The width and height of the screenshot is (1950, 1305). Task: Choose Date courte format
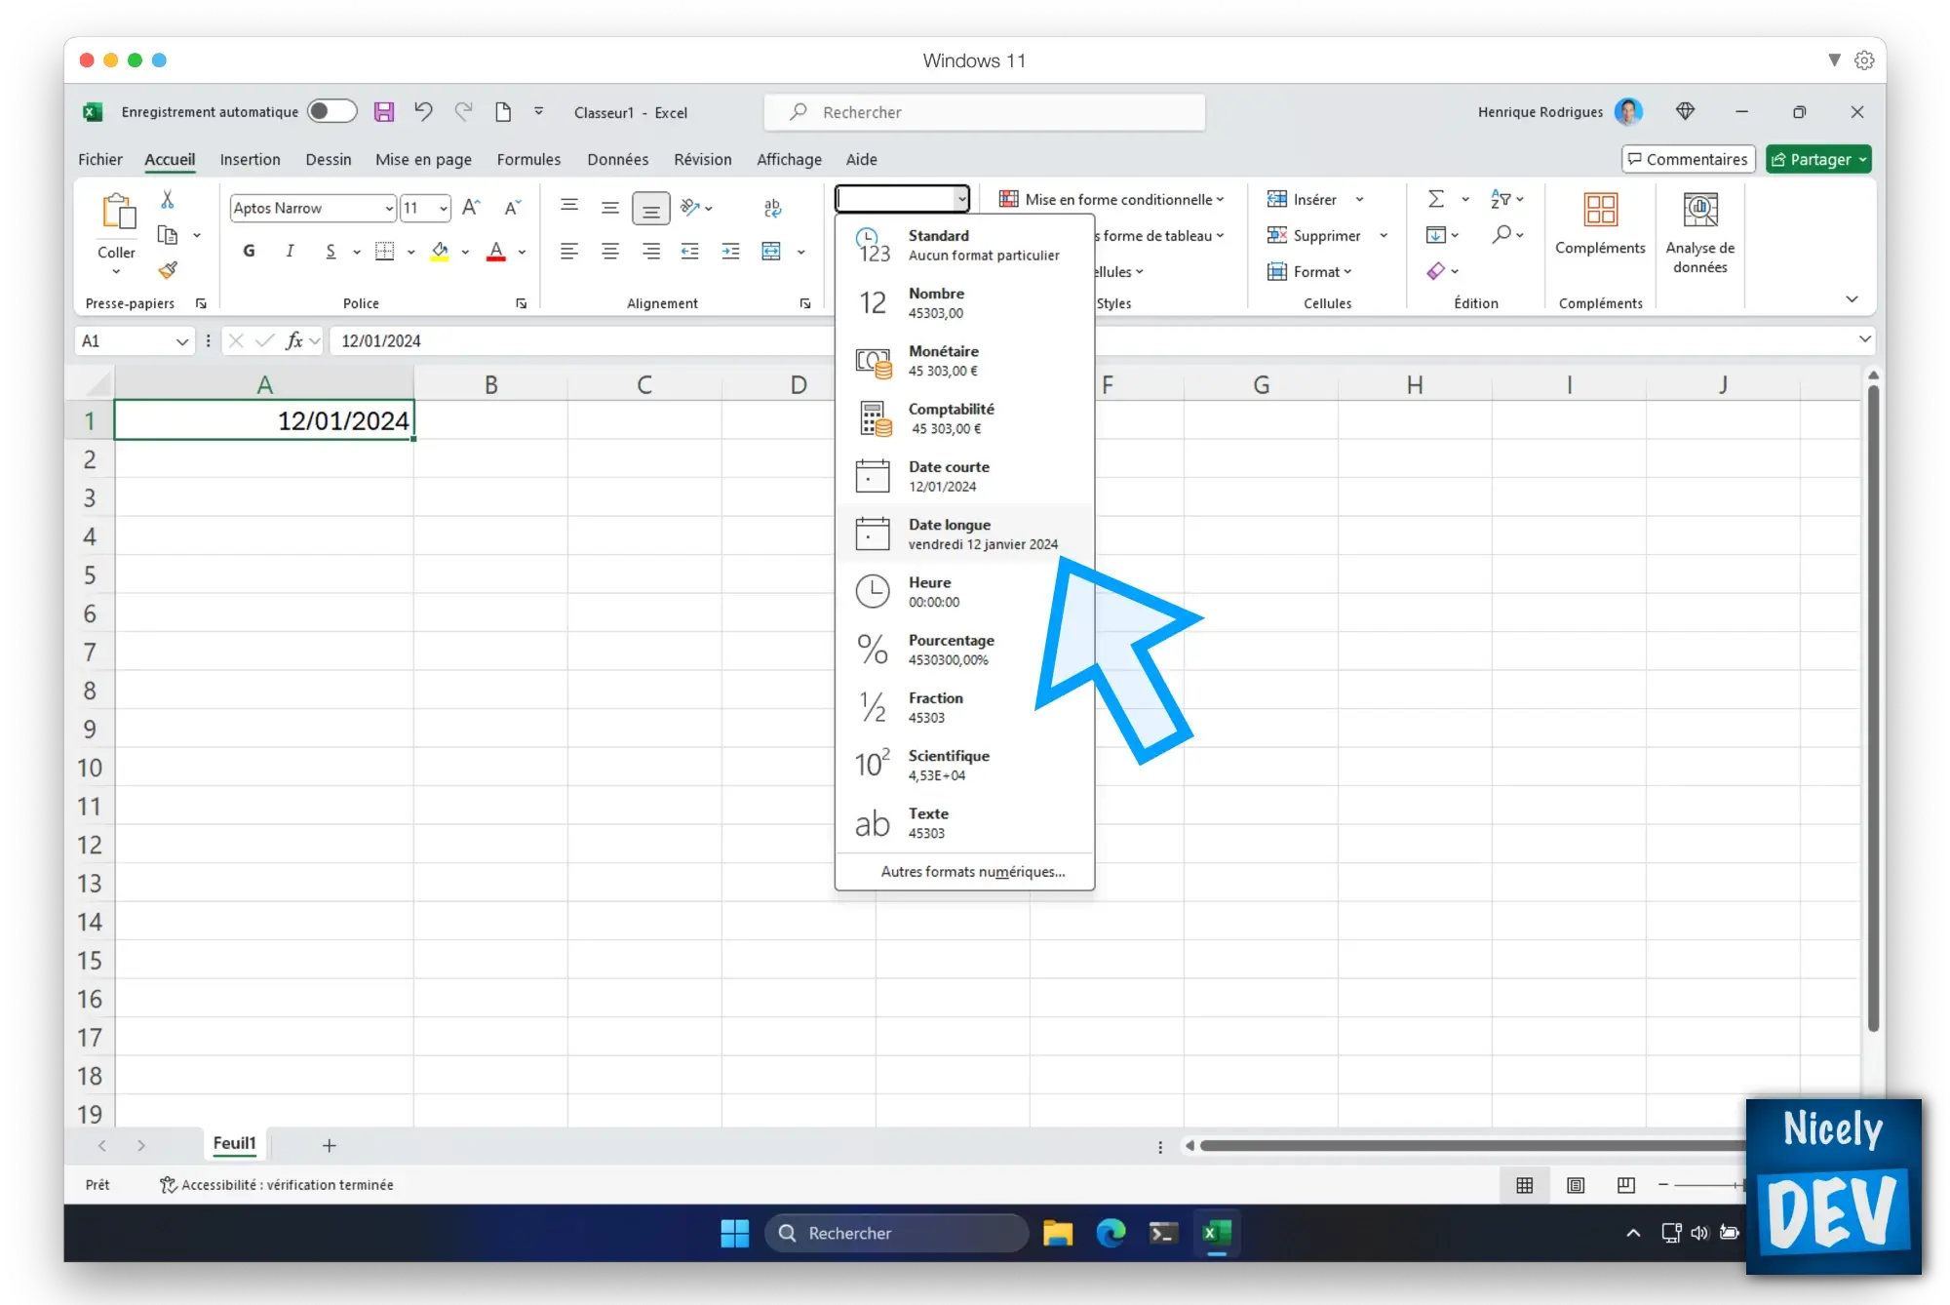coord(965,476)
